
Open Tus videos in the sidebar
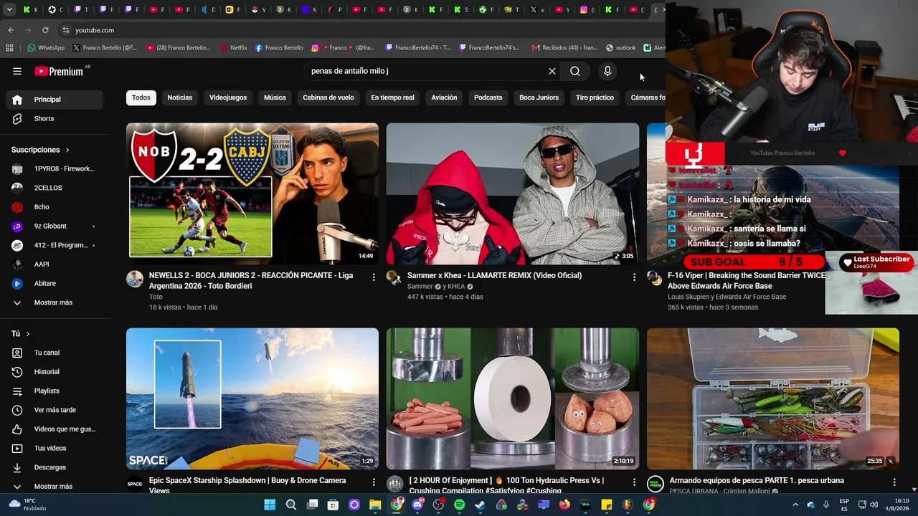point(55,448)
